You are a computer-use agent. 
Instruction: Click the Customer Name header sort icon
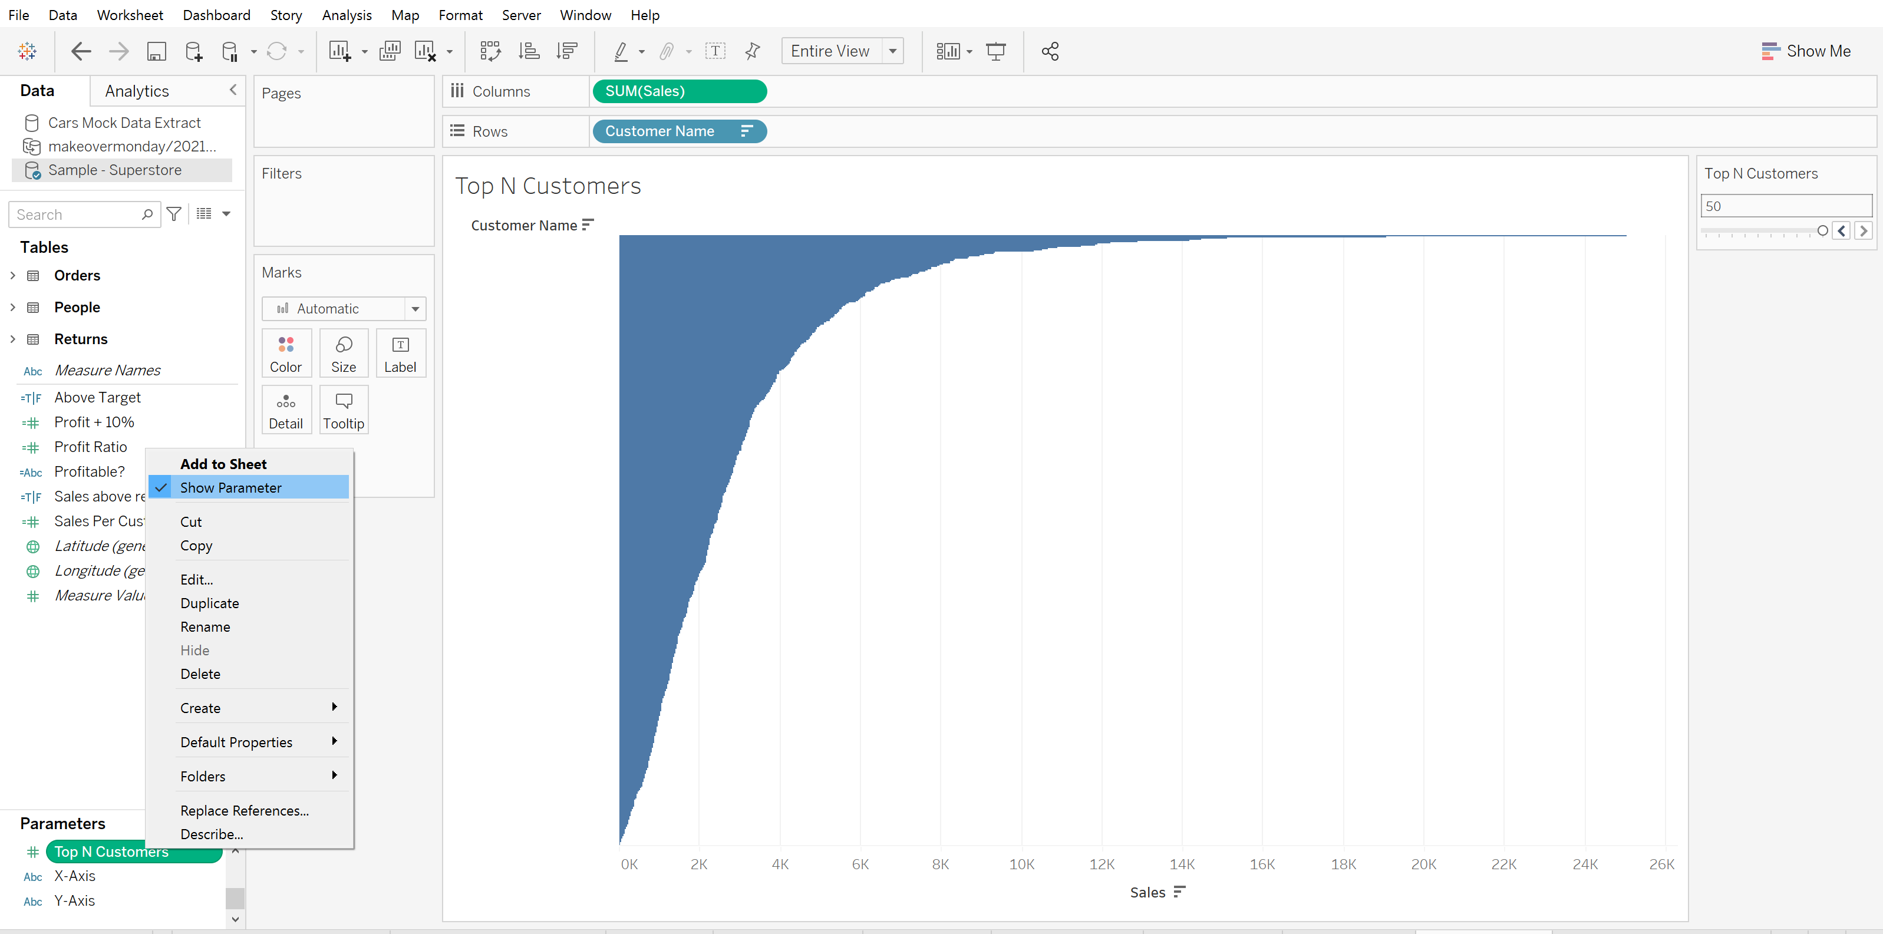tap(588, 225)
